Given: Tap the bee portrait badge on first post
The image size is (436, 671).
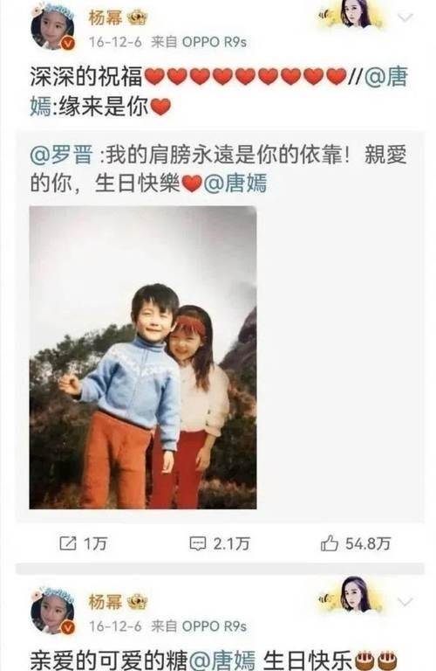Looking at the screenshot, I should [352, 16].
